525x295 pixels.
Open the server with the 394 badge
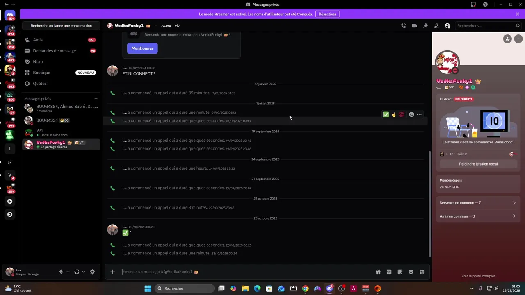coord(10,30)
